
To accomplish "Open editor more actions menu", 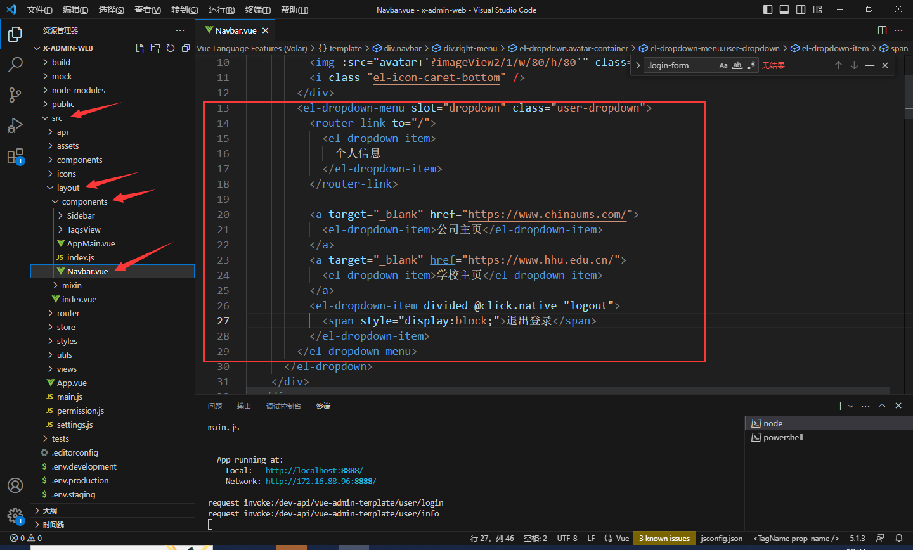I will 898,30.
